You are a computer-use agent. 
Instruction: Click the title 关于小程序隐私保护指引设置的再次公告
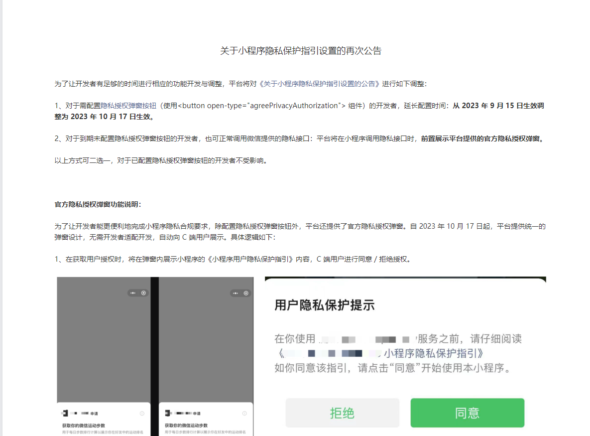[x=301, y=51]
